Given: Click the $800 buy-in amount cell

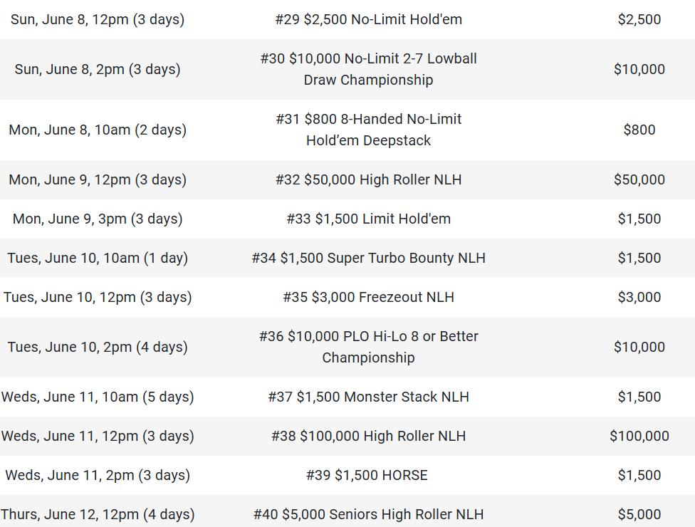Looking at the screenshot, I should coord(639,130).
